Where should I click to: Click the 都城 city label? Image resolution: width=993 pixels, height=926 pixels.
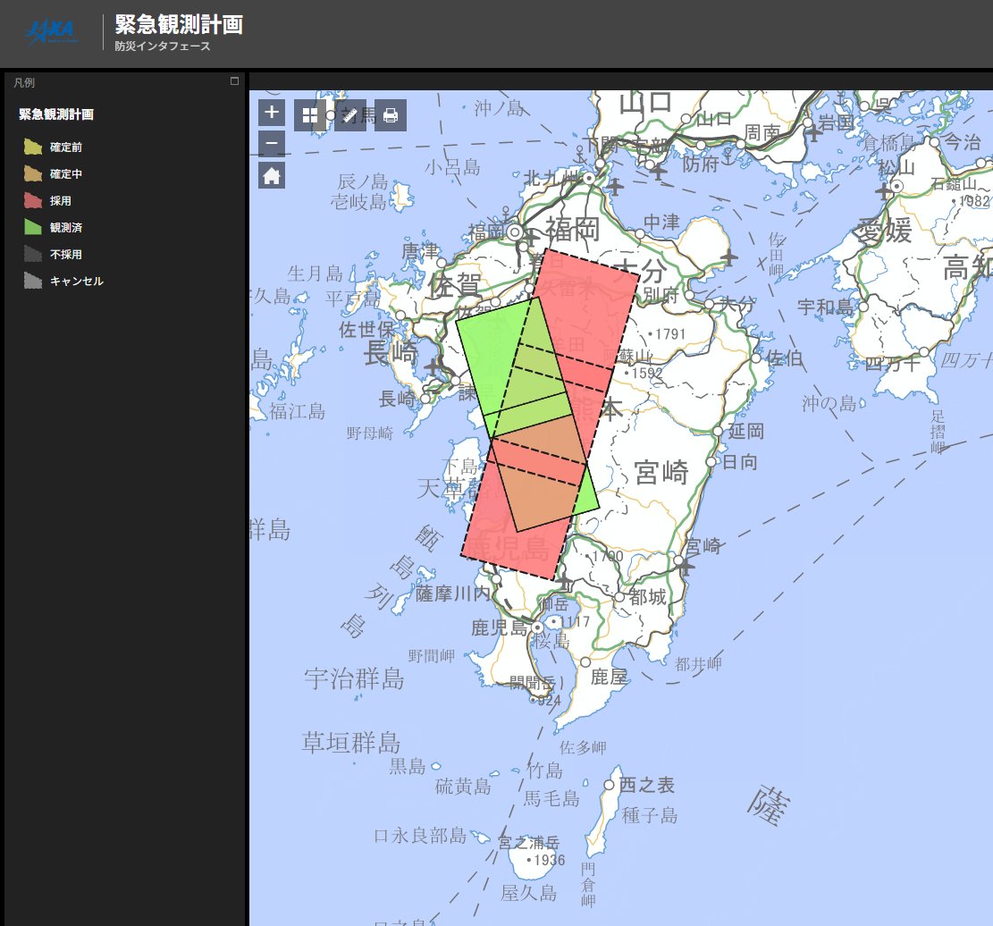647,597
